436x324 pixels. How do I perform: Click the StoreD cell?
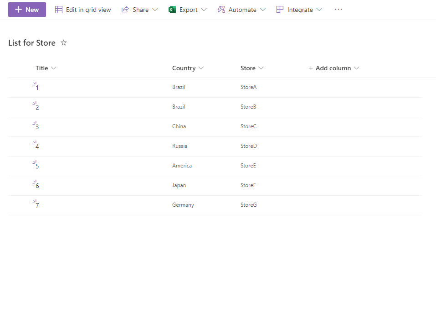pos(249,146)
